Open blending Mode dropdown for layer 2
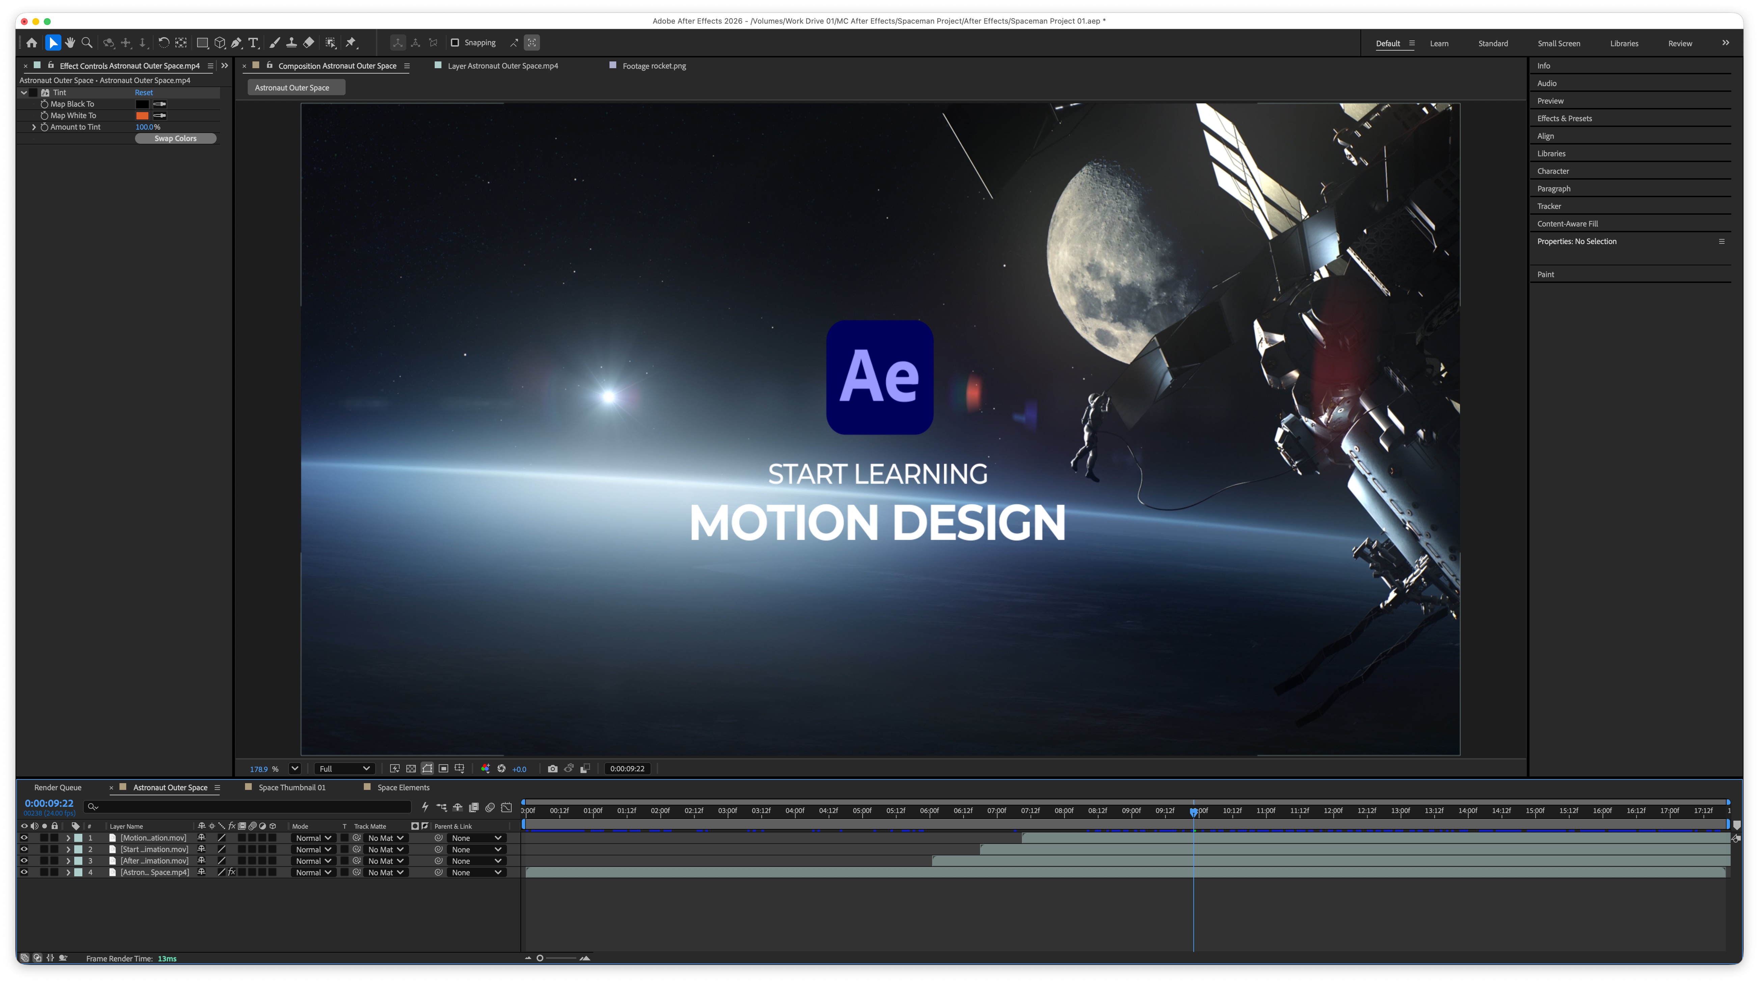Screen dimensions: 1759x983 314,850
